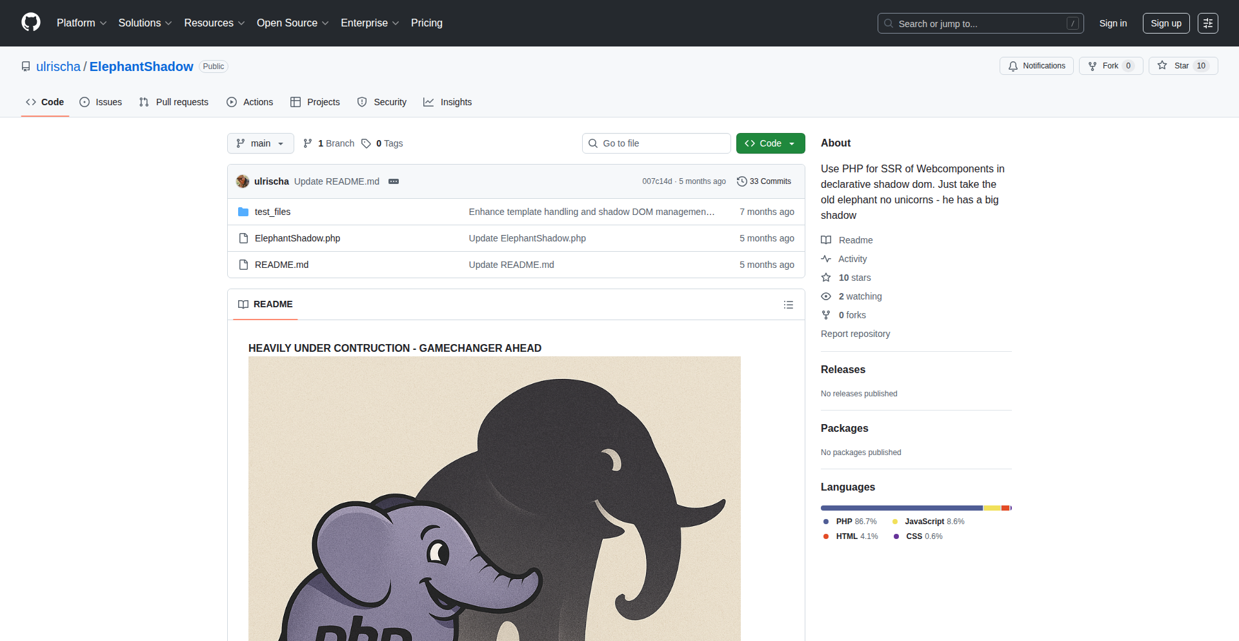The height and width of the screenshot is (641, 1239).
Task: Switch to the Issues tab
Action: (101, 102)
